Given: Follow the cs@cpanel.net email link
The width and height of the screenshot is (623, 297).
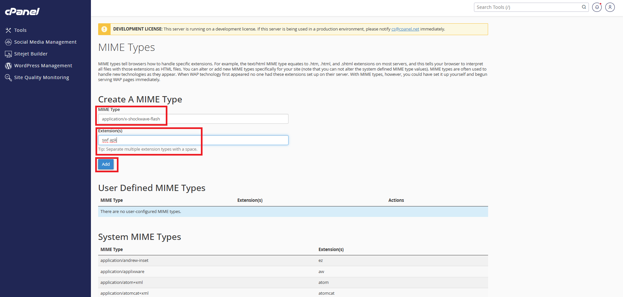Looking at the screenshot, I should point(405,29).
